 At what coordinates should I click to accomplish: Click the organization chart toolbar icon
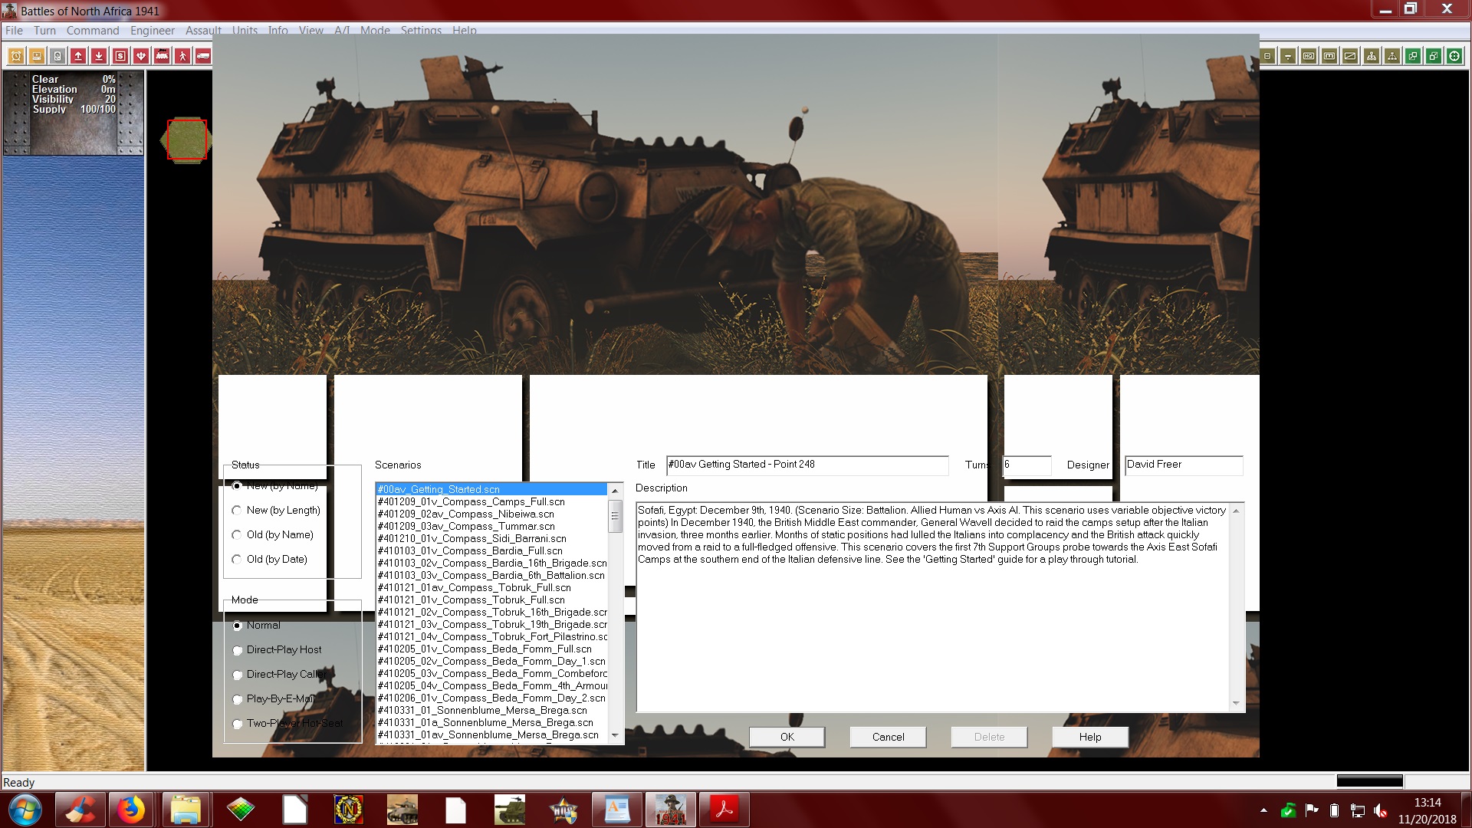(x=1372, y=56)
